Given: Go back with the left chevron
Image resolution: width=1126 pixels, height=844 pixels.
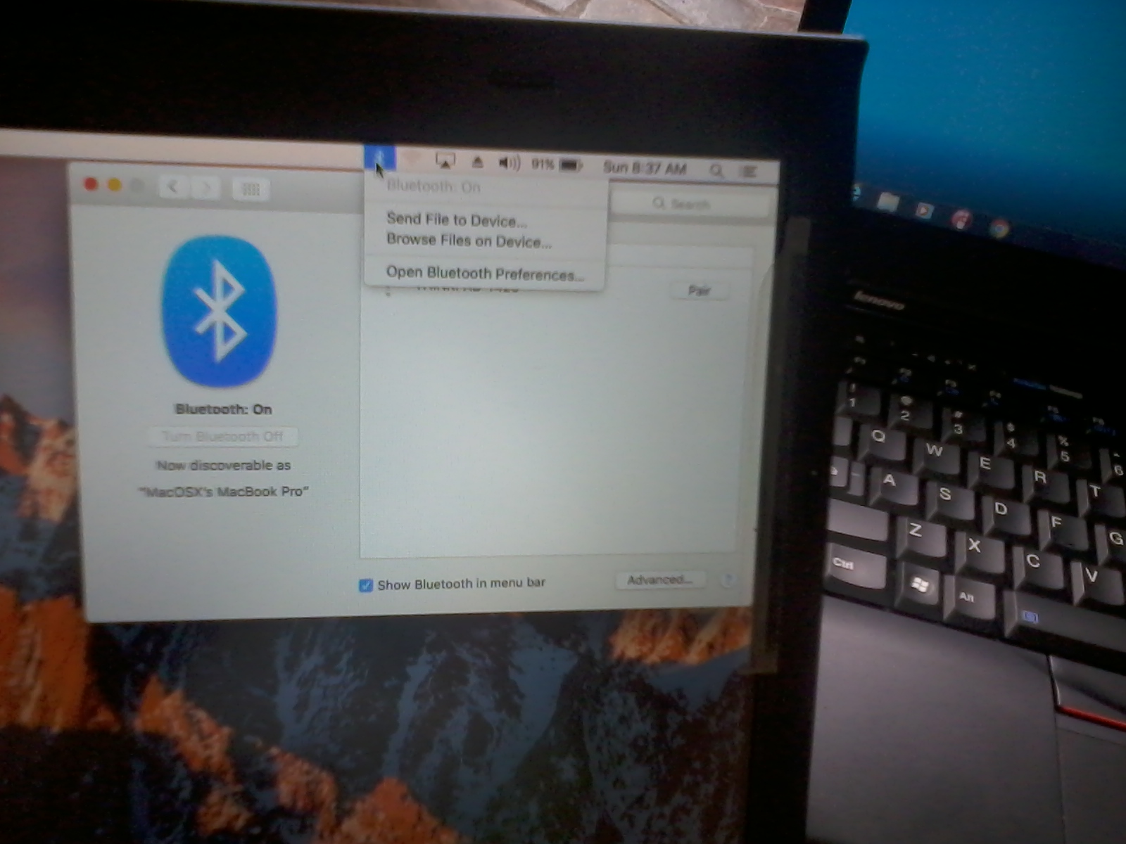Looking at the screenshot, I should pyautogui.click(x=173, y=187).
